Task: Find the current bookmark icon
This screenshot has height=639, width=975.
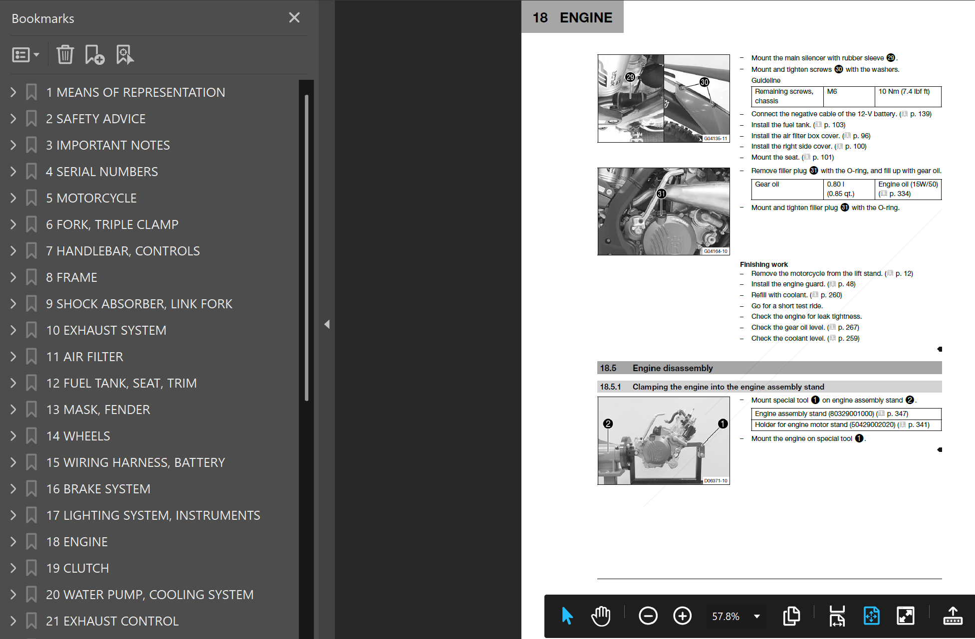Action: point(125,55)
